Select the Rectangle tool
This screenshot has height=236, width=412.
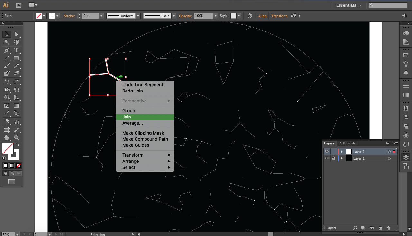pos(16,58)
